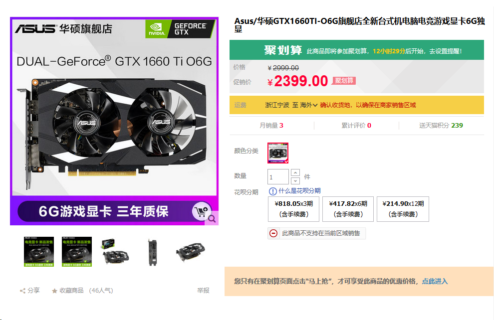Click the share icon below thumbnails
This screenshot has height=320, width=494.
[22, 291]
